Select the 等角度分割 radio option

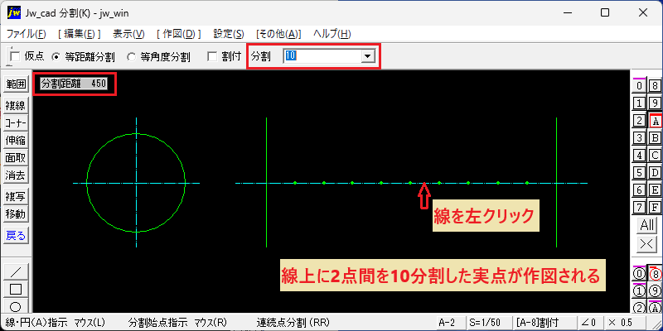pos(132,57)
